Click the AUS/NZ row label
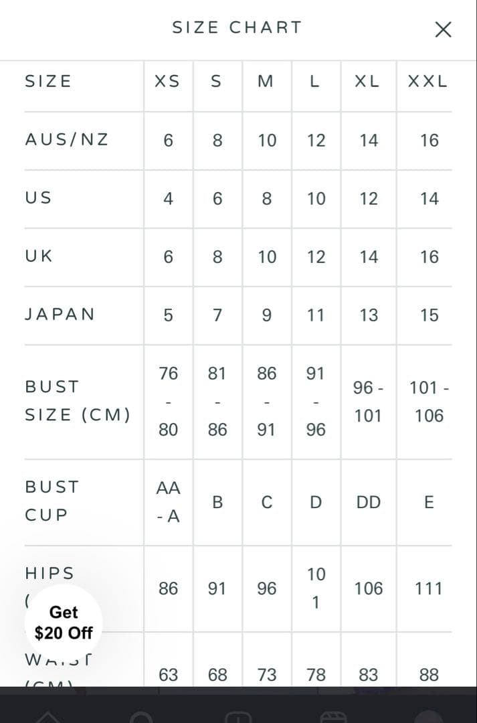 pyautogui.click(x=67, y=140)
